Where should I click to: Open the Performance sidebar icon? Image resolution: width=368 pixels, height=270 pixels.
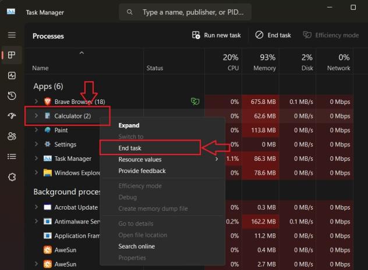[x=12, y=75]
